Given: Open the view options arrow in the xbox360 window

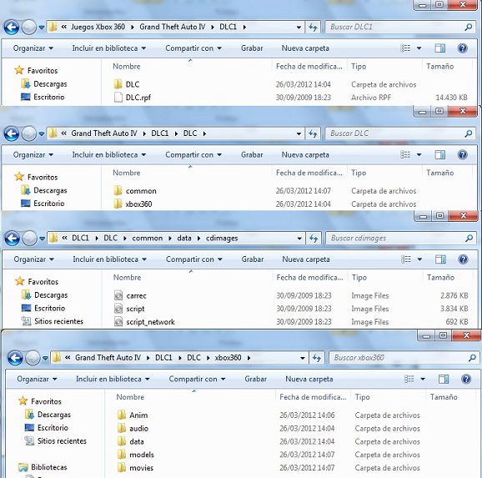Looking at the screenshot, I should (422, 379).
